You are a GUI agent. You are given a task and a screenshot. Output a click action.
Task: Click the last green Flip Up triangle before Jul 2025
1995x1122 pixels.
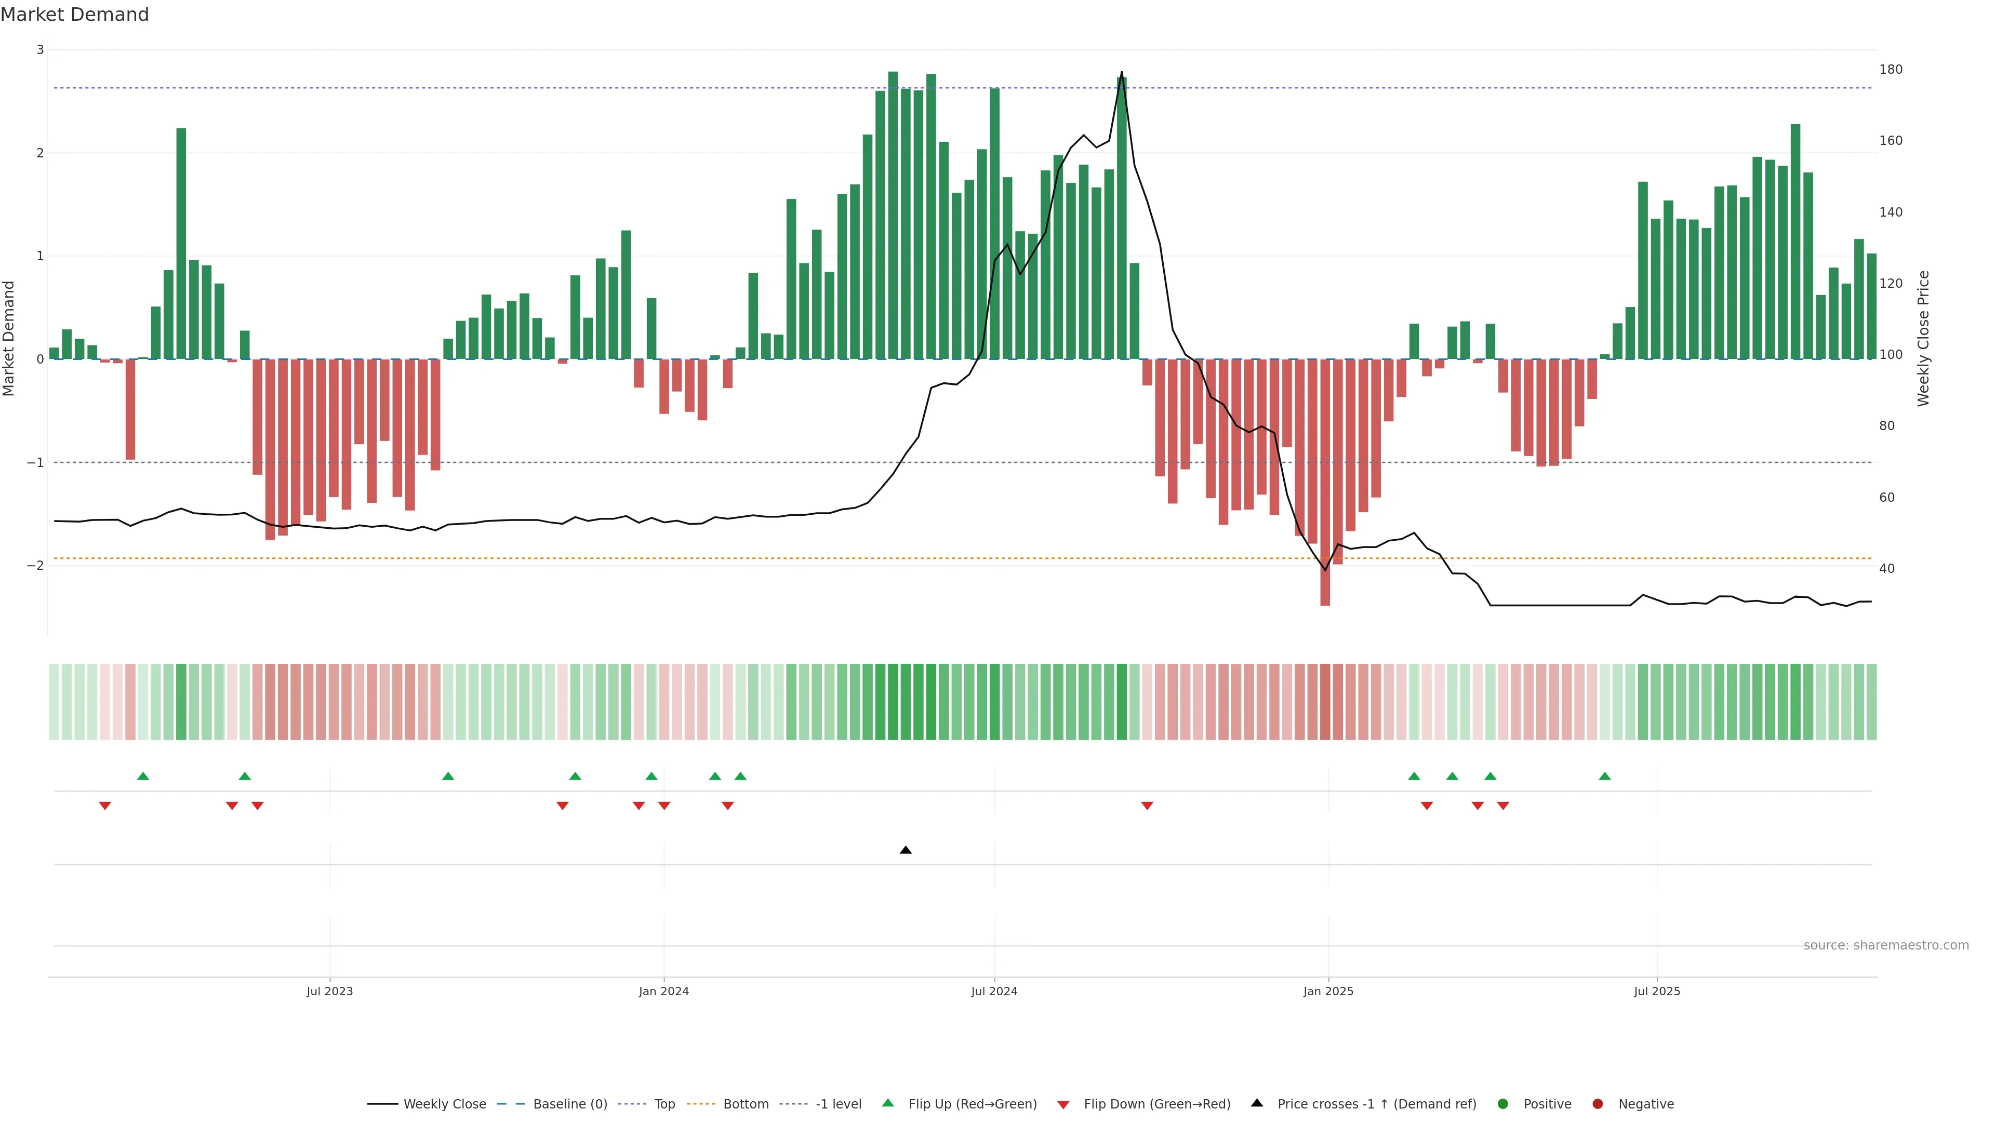coord(1605,776)
